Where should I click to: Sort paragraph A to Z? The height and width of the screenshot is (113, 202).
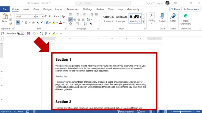coord(85,24)
